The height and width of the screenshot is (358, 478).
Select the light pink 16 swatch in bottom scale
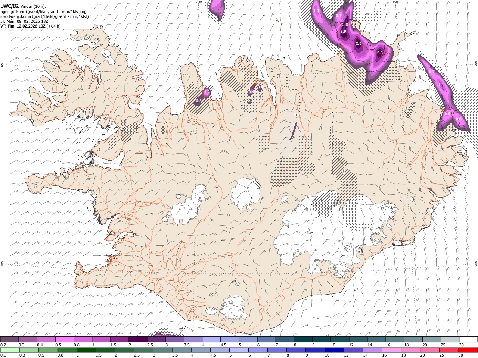coord(391,350)
